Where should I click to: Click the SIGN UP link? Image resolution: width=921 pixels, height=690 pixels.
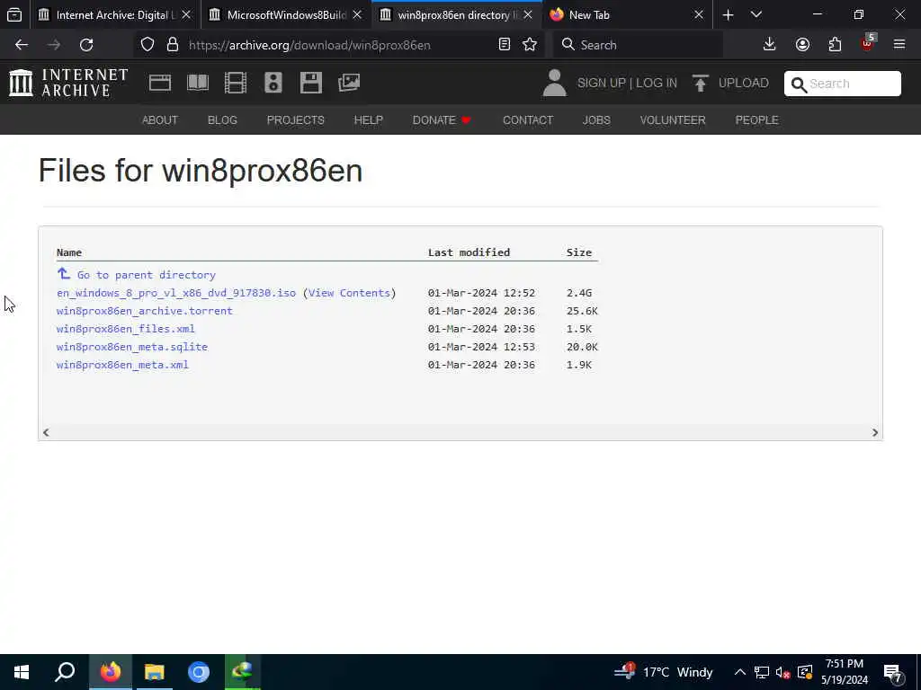click(602, 84)
